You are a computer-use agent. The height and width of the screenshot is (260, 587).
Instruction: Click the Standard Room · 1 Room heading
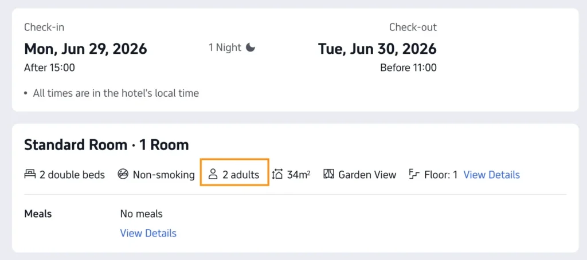(106, 145)
